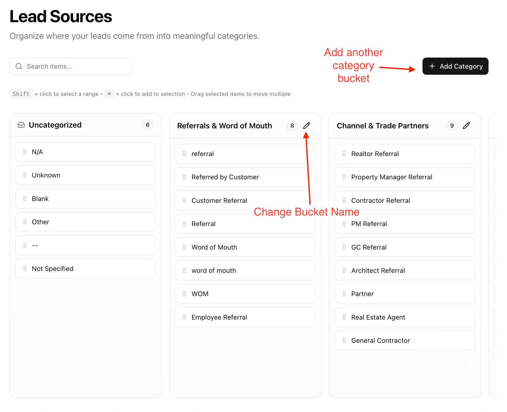Select the WOM item
Viewport: 507px width, 412px height.
click(245, 294)
